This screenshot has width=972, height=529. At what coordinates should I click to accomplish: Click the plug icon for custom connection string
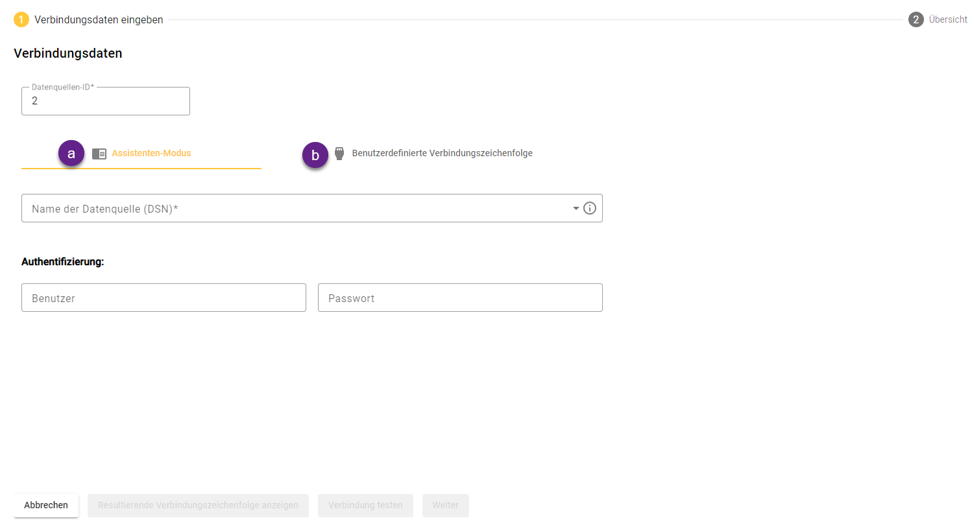[x=339, y=154]
